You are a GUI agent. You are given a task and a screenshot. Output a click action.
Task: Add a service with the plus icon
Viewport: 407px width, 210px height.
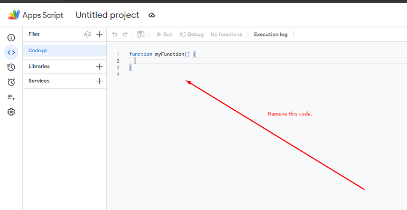(x=99, y=81)
